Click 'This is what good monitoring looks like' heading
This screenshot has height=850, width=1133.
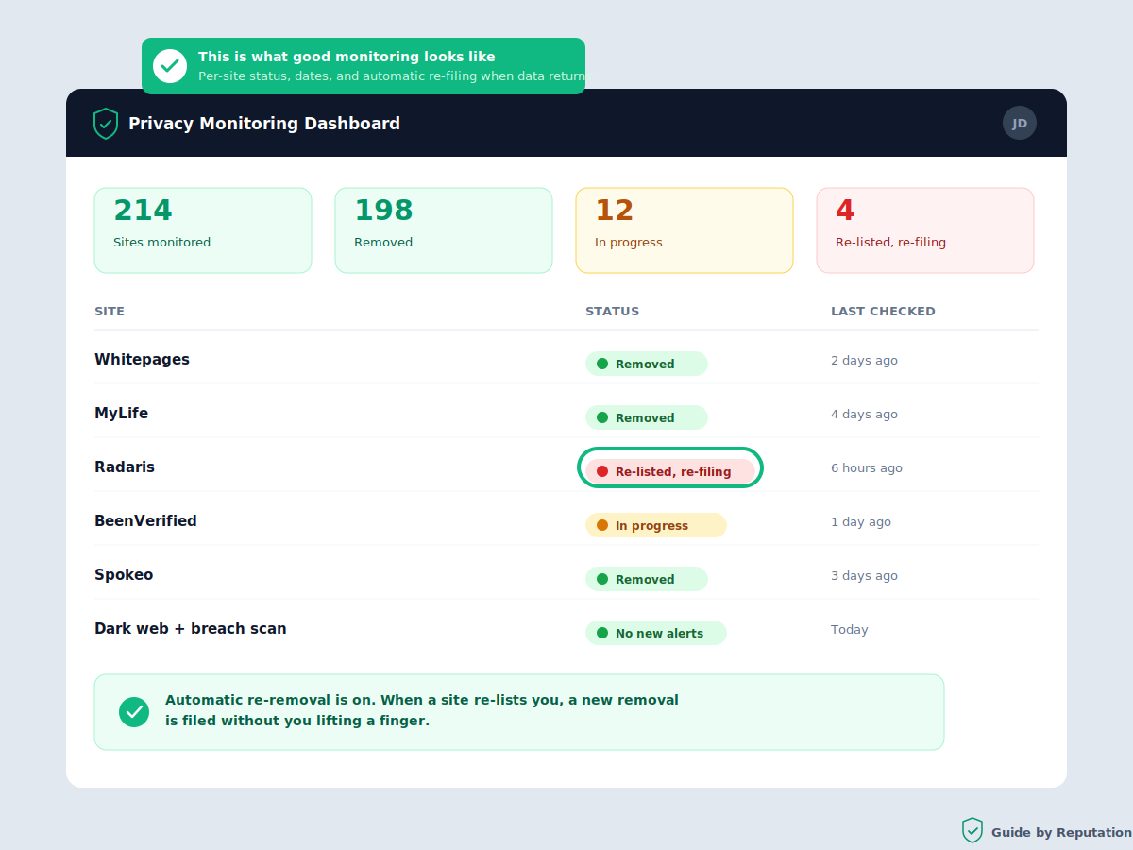pos(347,57)
